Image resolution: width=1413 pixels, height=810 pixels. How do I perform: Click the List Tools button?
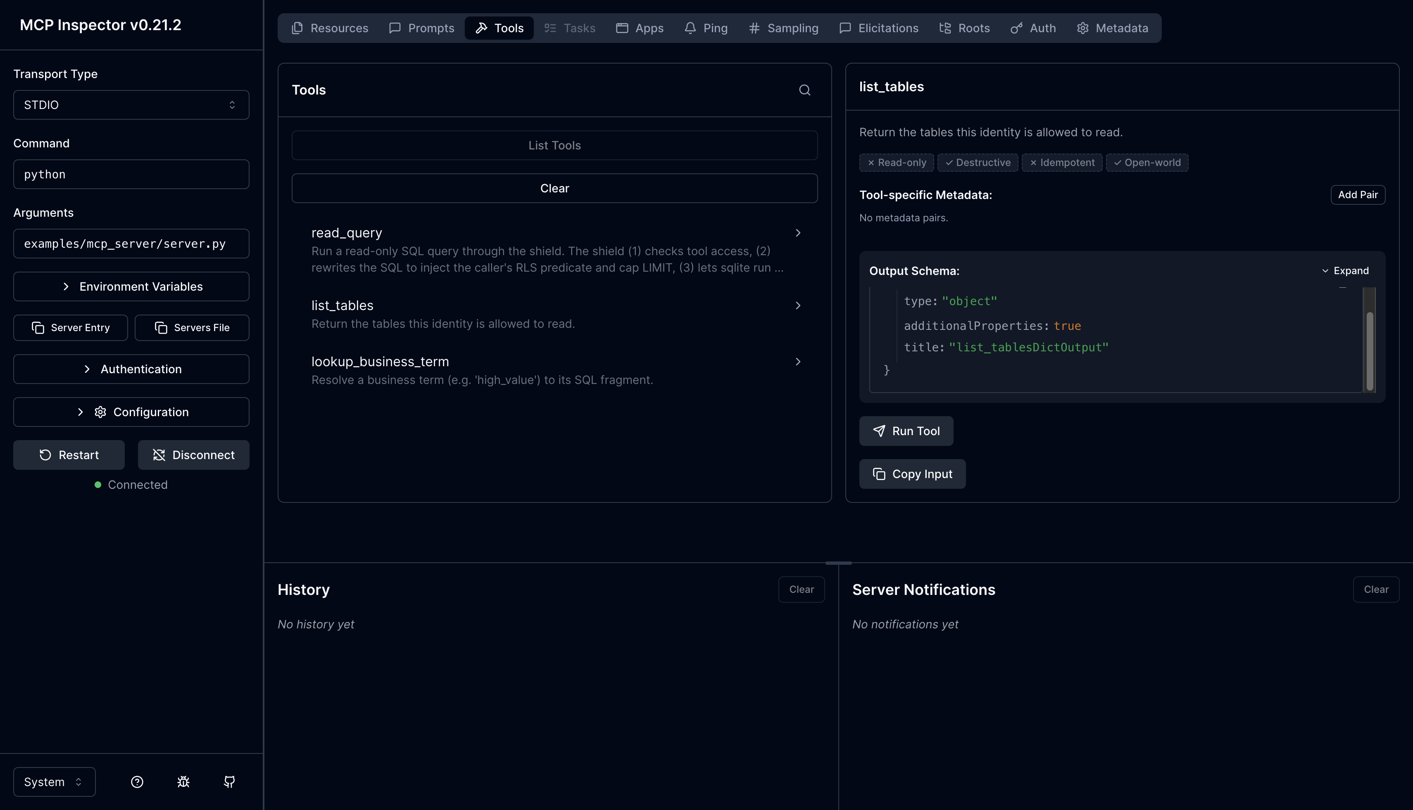click(554, 145)
